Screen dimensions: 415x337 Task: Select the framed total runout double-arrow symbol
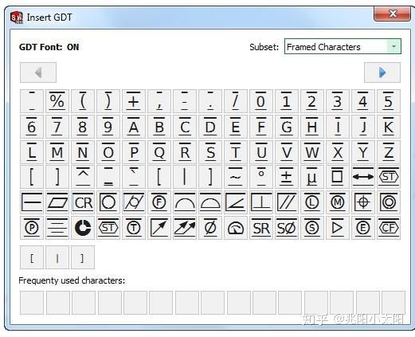coord(185,228)
